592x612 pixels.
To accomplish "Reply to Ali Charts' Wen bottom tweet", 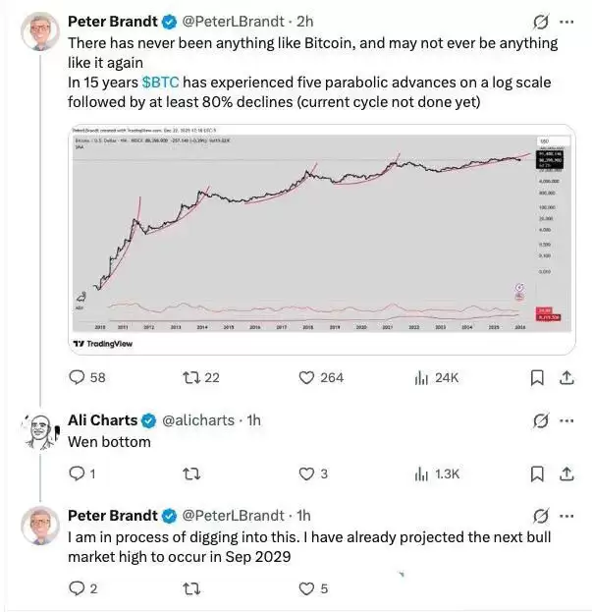I will (x=79, y=473).
